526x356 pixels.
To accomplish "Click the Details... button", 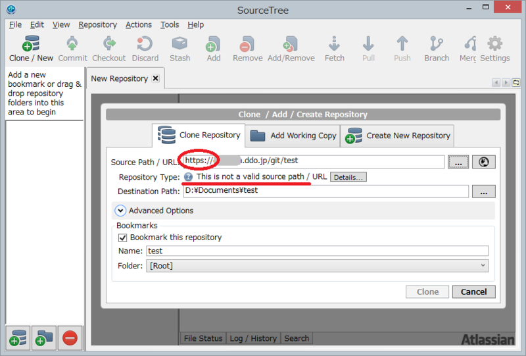I will [x=348, y=177].
